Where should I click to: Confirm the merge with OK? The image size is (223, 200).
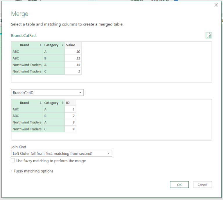point(179,185)
